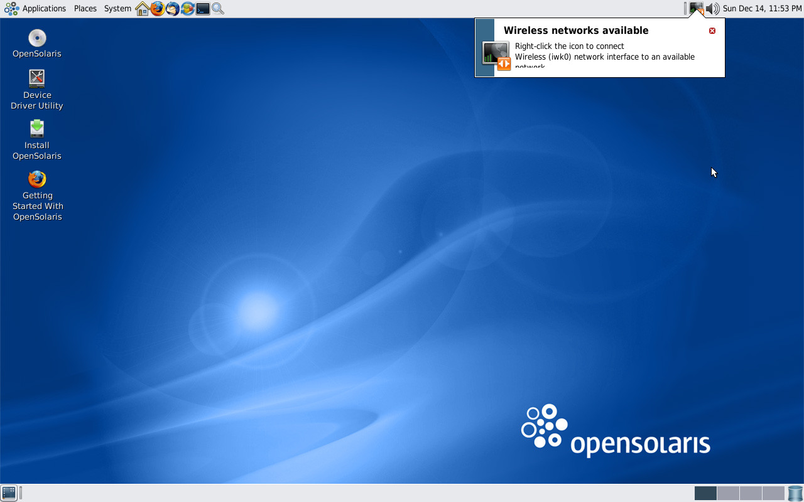Open the Places menu
The width and height of the screenshot is (804, 502).
click(x=85, y=9)
